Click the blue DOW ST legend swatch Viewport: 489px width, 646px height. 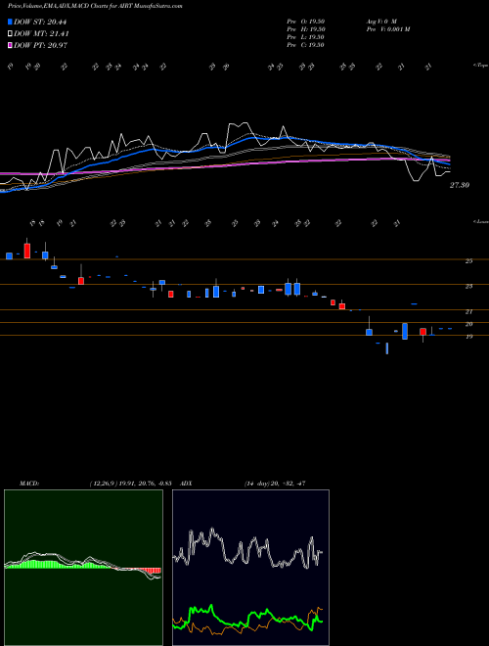click(x=10, y=22)
